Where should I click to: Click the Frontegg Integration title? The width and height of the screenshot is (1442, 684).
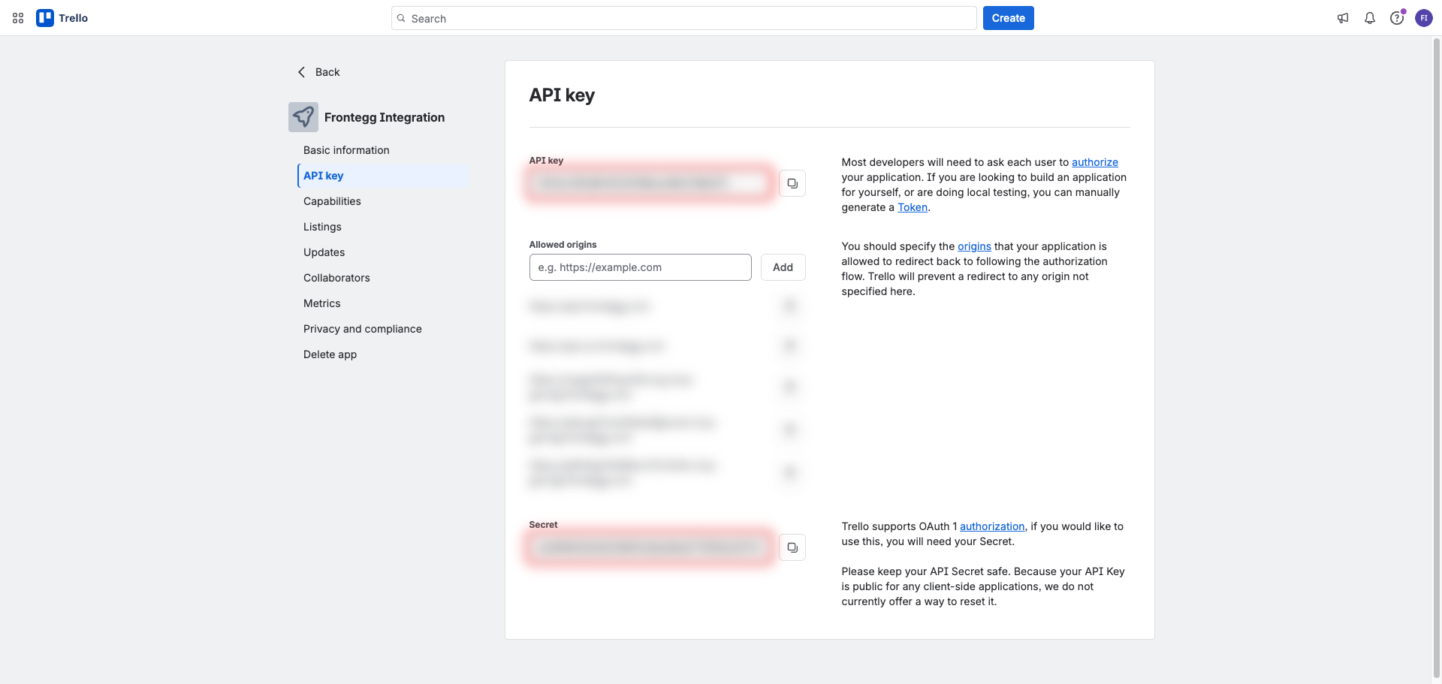[x=385, y=117]
